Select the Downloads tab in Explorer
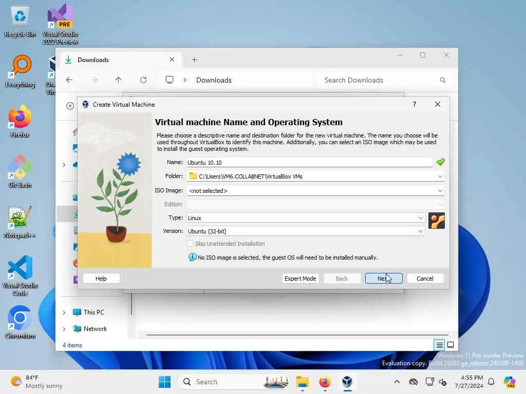The image size is (526, 394). 120,60
